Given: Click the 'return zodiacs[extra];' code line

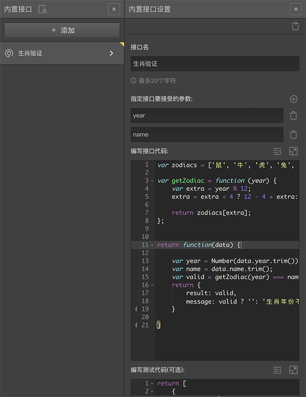Looking at the screenshot, I should tap(211, 213).
